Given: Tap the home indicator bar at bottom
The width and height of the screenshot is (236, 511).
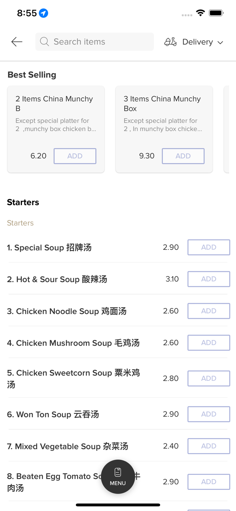Looking at the screenshot, I should (118, 505).
